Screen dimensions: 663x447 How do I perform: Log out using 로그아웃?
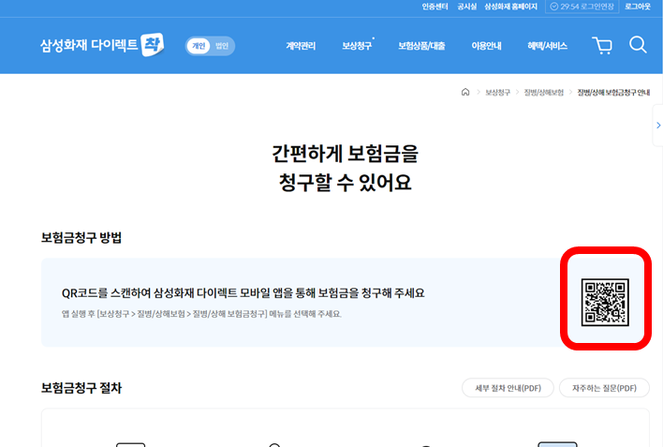pos(638,7)
